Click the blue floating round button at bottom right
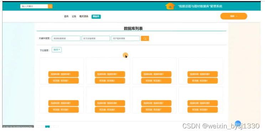The image size is (265, 133). [238, 123]
